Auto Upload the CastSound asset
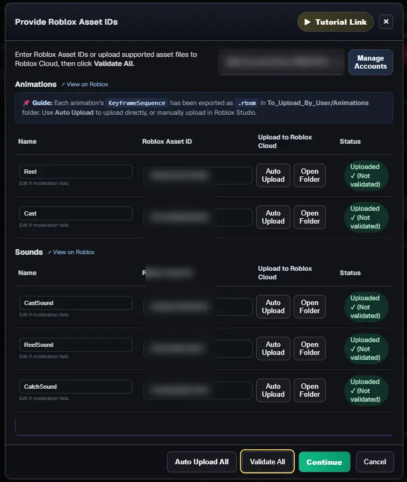This screenshot has height=482, width=407. [x=273, y=307]
